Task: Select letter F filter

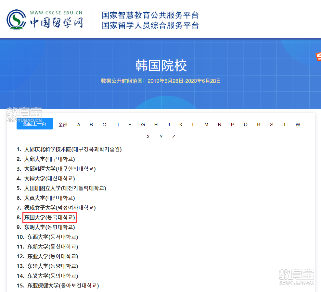Action: (x=130, y=125)
